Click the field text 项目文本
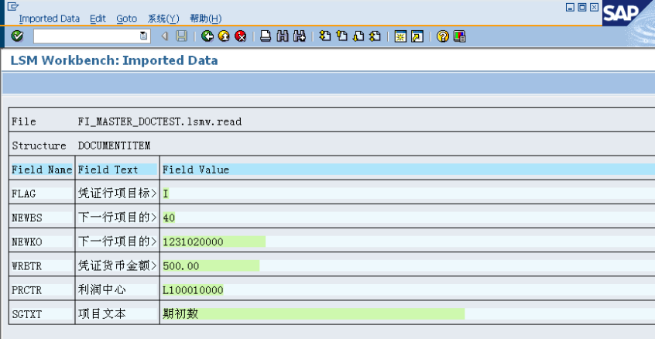Viewport: 655px width, 339px height. (x=102, y=314)
